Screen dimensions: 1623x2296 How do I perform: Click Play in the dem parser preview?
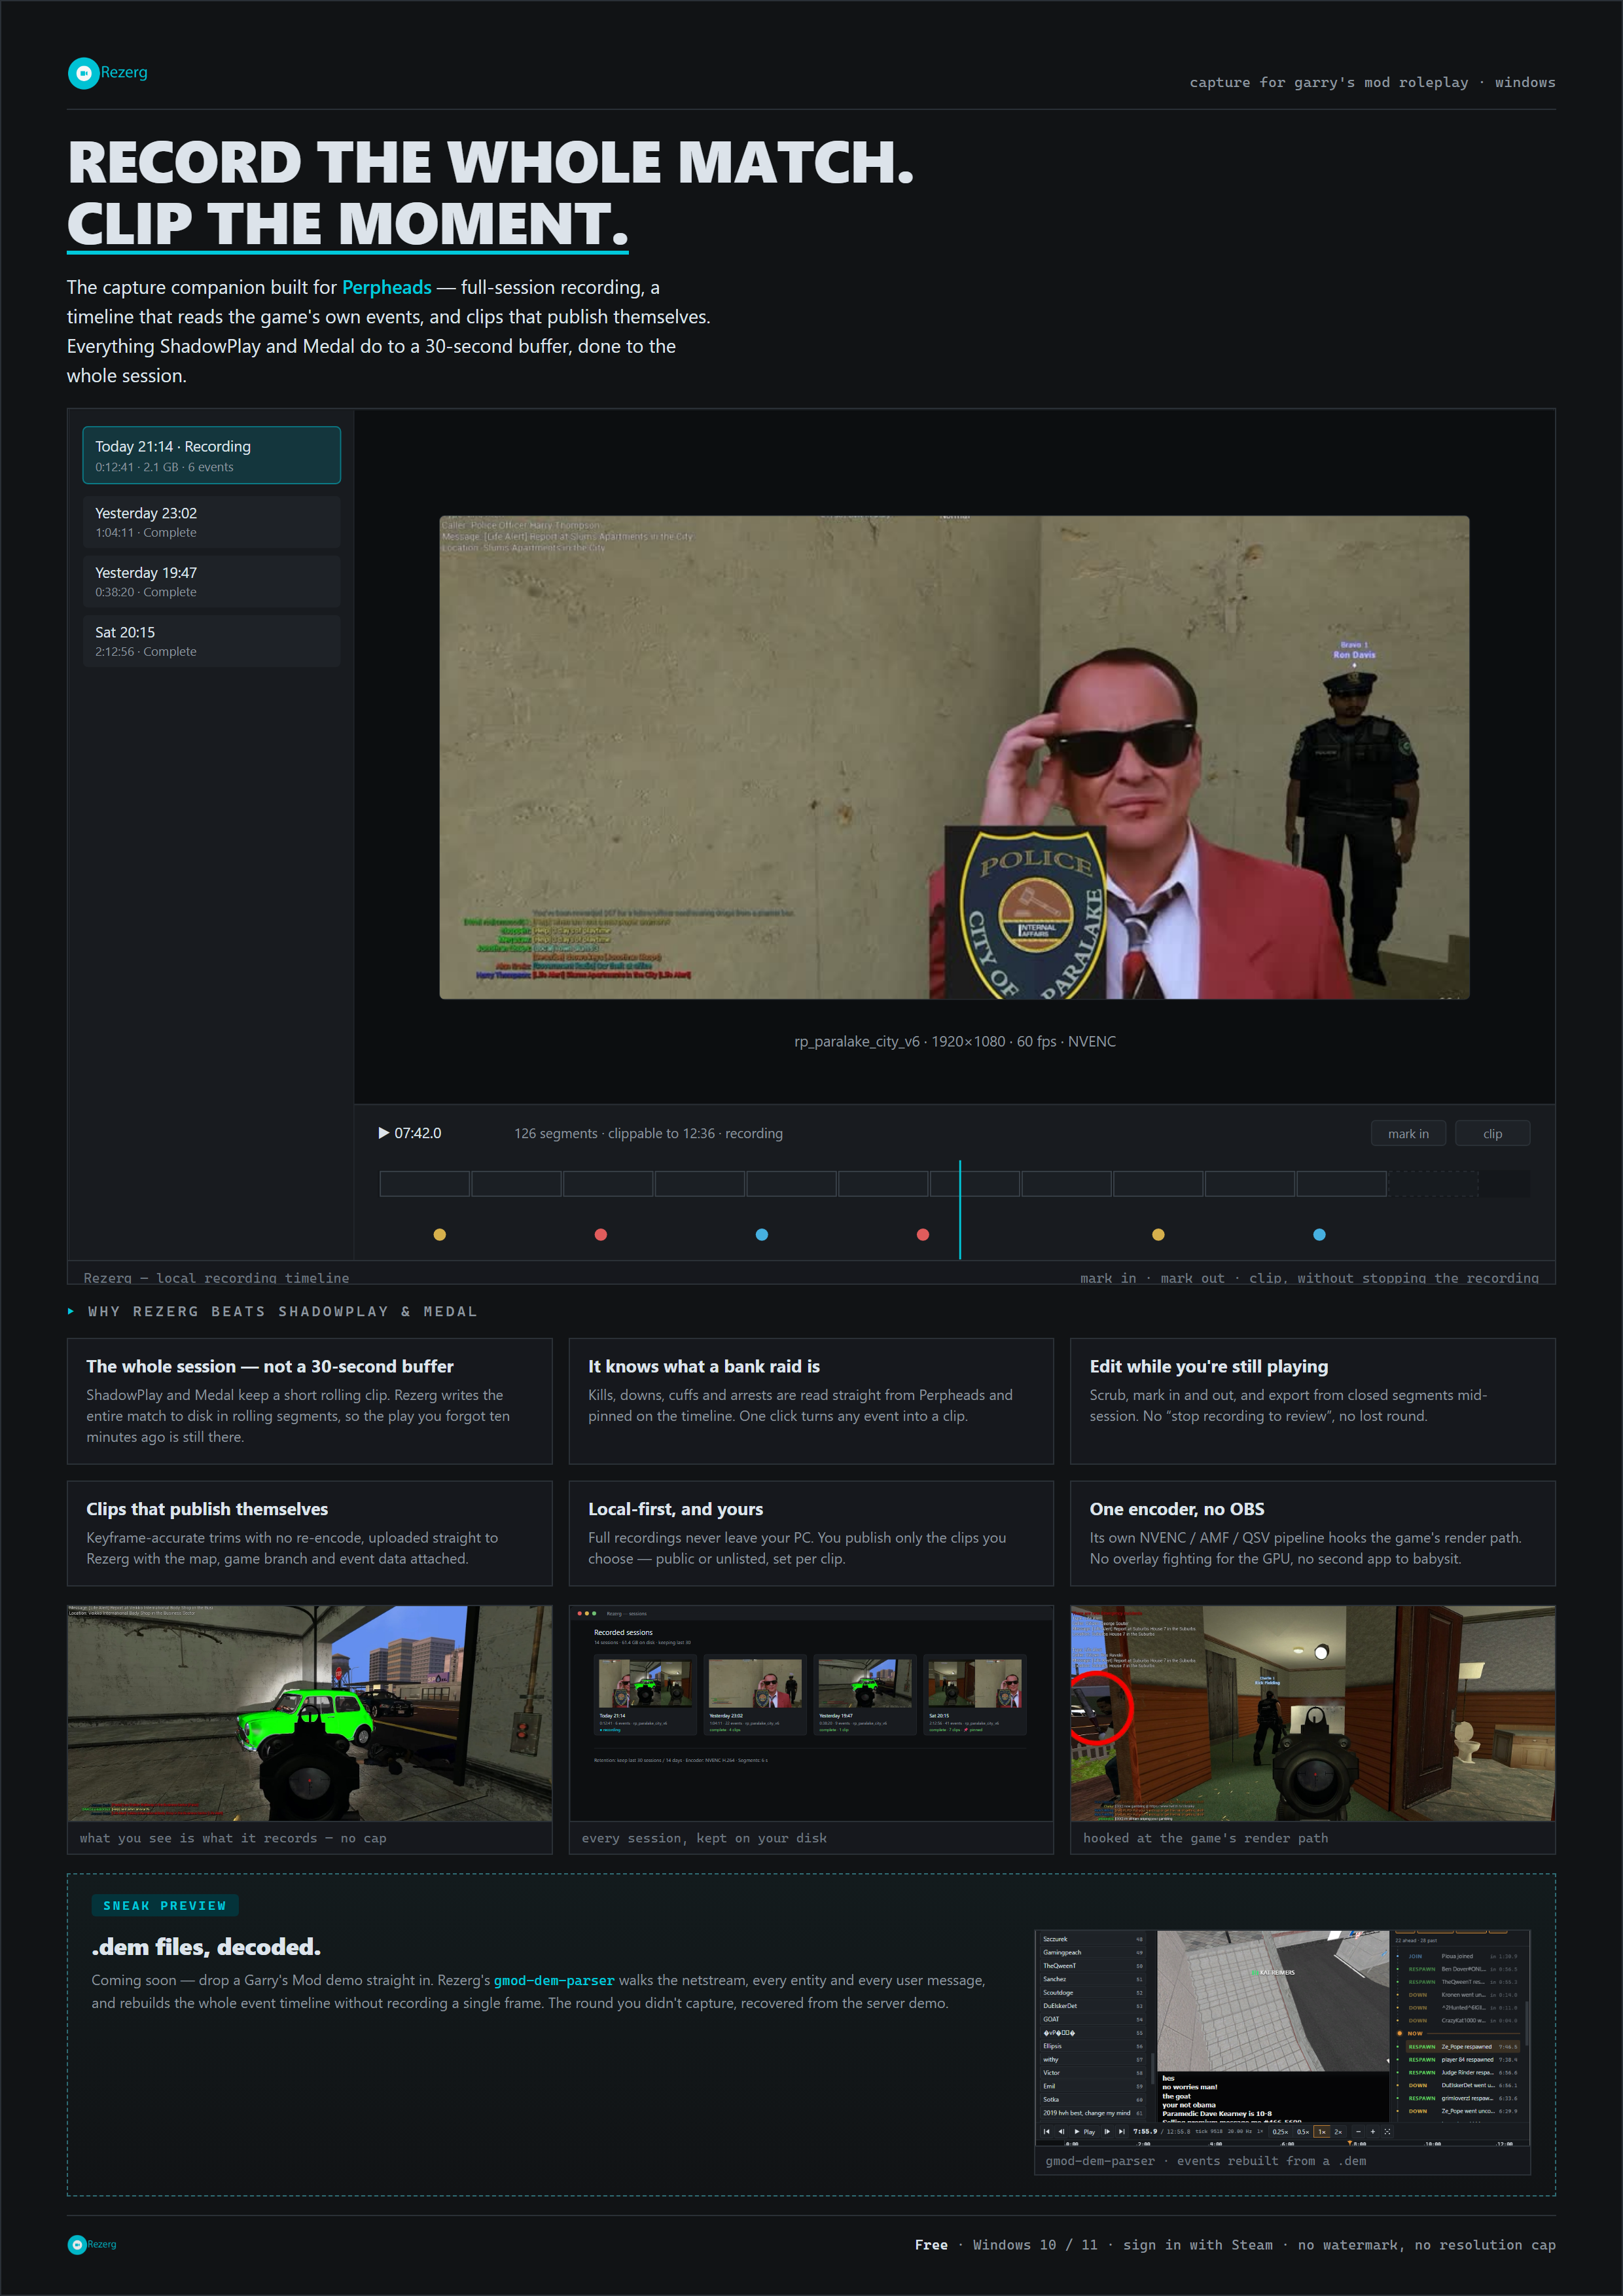click(1085, 2132)
